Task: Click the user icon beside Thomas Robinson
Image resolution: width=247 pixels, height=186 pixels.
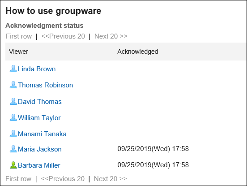Action: pyautogui.click(x=13, y=85)
